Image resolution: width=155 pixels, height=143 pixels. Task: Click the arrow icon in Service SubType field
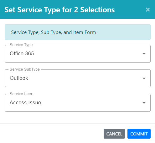pos(144,78)
